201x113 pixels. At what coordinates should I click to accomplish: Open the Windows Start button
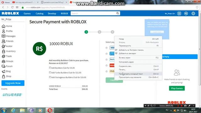4,110
